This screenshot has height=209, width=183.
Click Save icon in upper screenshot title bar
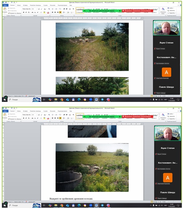pyautogui.click(x=6, y=2)
